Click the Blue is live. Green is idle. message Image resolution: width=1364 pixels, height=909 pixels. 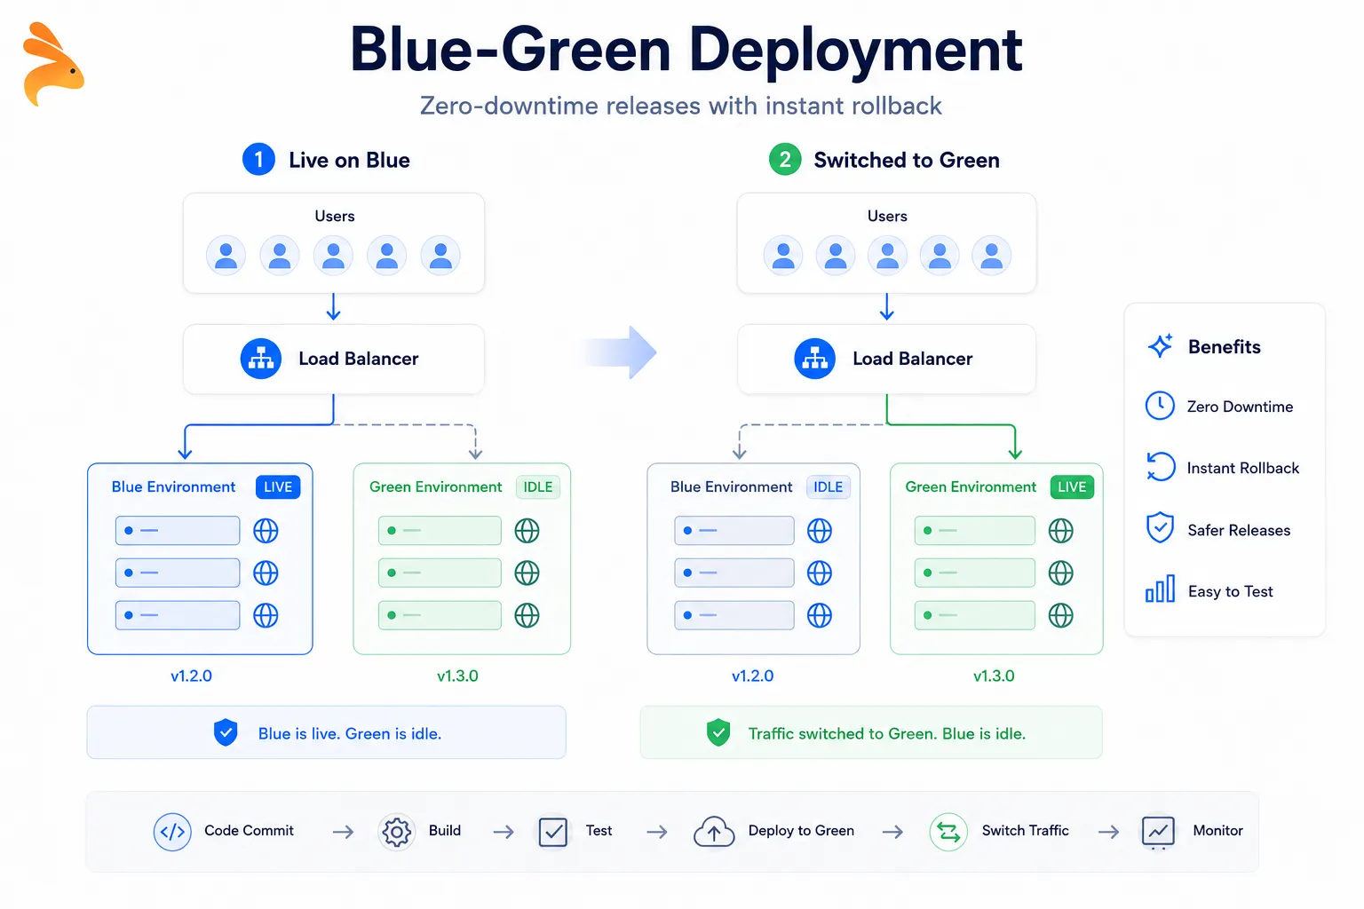[x=350, y=733]
